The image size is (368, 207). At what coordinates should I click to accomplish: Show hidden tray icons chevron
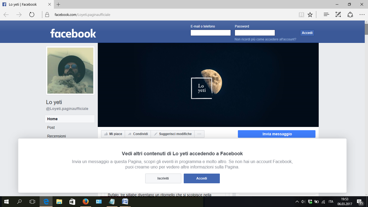pyautogui.click(x=297, y=202)
